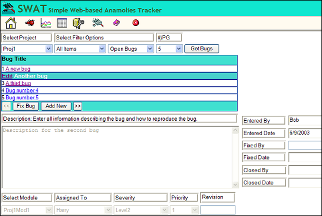
Task: Click the 'Revision' label
Action: click(218, 197)
